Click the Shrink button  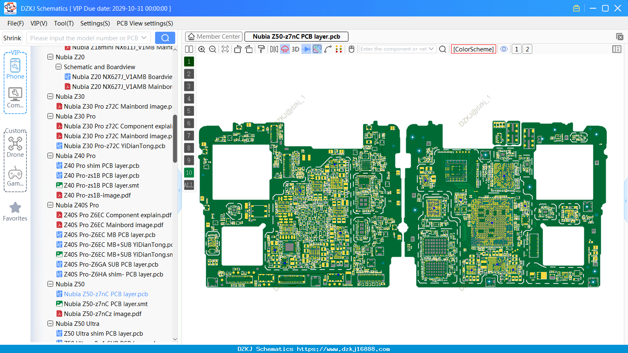(12, 38)
